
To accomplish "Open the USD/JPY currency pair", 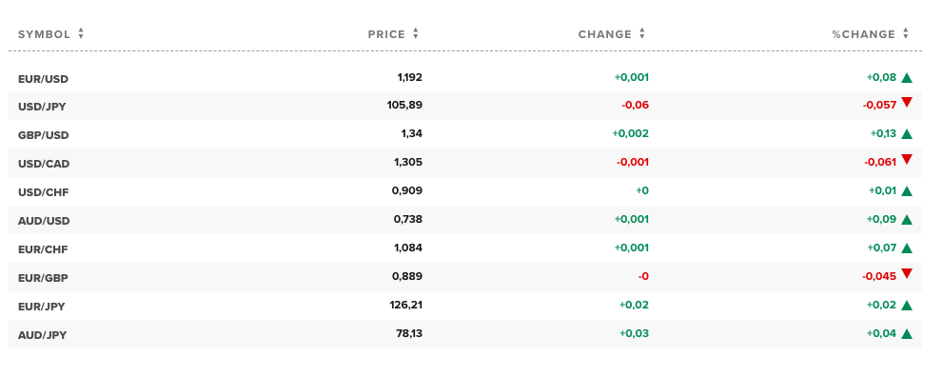I will coord(42,107).
